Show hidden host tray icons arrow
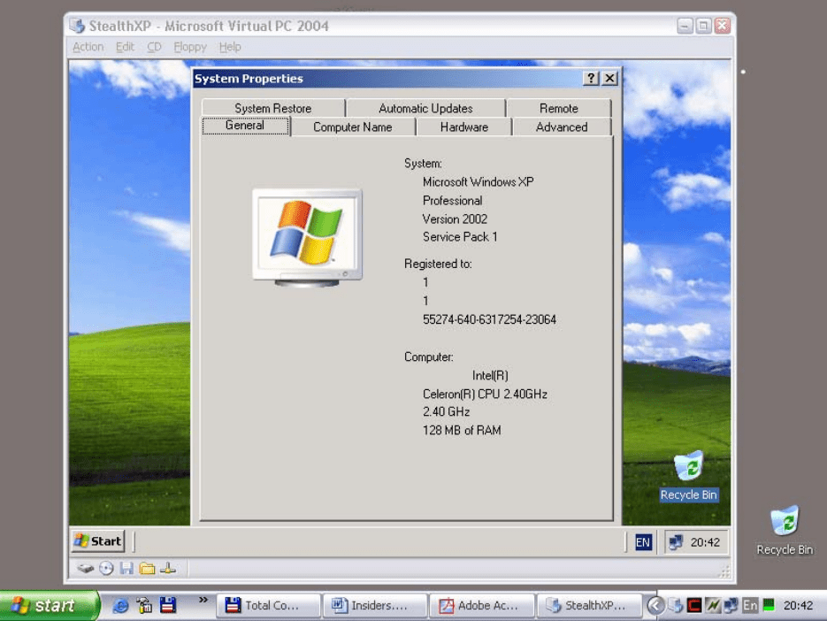This screenshot has width=827, height=621. click(x=655, y=605)
